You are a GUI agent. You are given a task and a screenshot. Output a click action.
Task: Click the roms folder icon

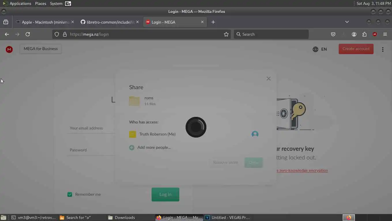coord(134,101)
